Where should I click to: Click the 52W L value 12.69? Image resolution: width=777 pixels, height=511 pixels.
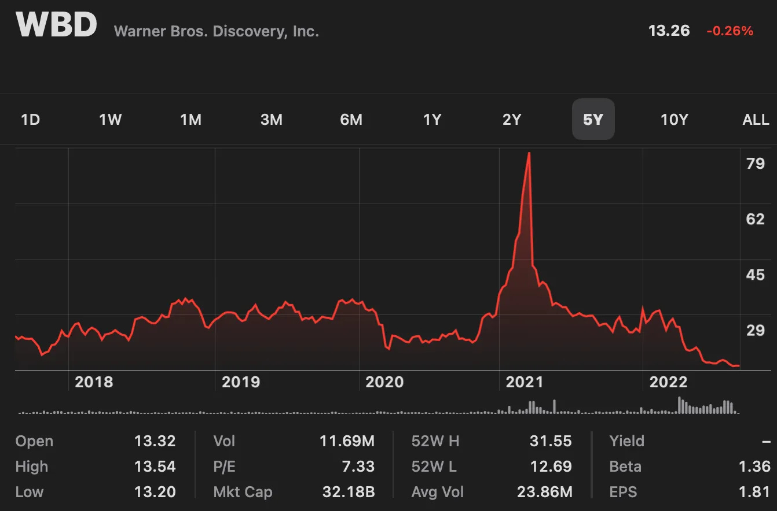pos(551,466)
